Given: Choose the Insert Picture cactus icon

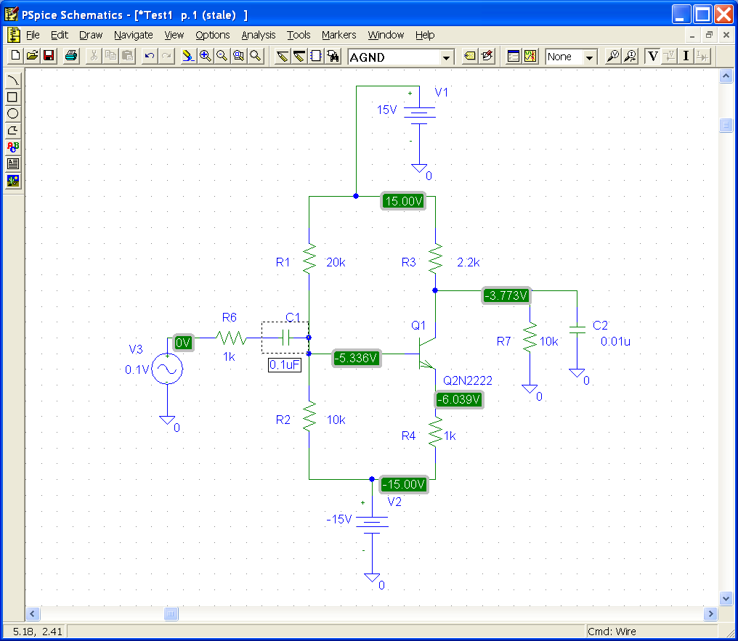Looking at the screenshot, I should pos(12,180).
